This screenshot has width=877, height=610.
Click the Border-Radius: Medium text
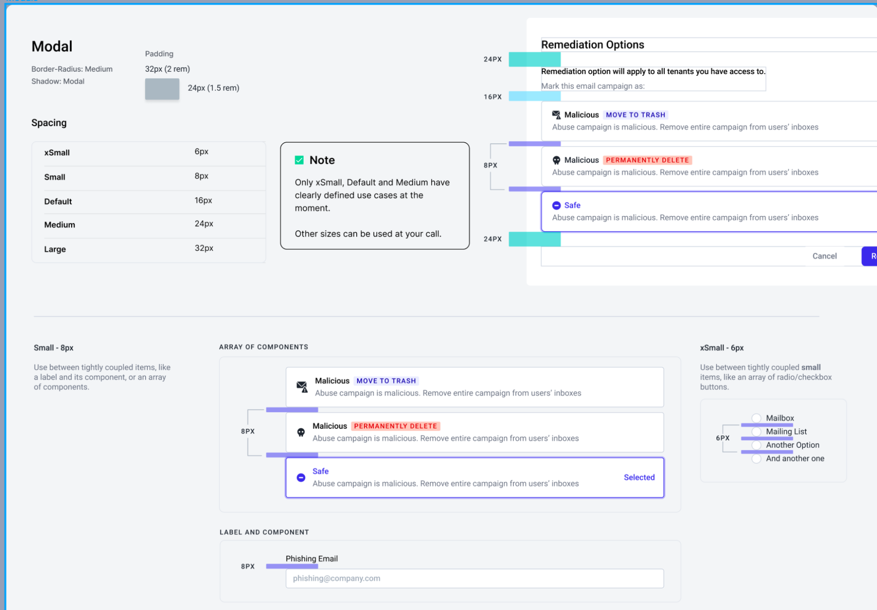pyautogui.click(x=72, y=69)
